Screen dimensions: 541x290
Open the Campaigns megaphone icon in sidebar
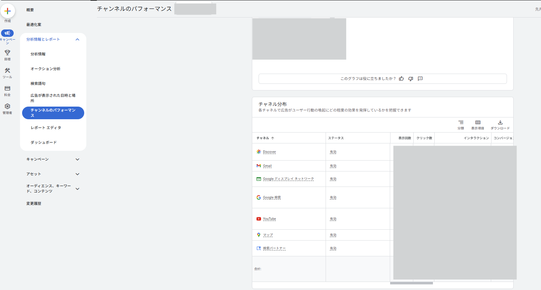pyautogui.click(x=7, y=33)
